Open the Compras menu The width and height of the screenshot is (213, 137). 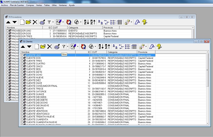[x=30, y=5]
